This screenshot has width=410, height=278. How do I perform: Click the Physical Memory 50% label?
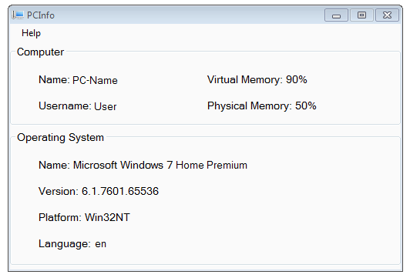(x=262, y=106)
